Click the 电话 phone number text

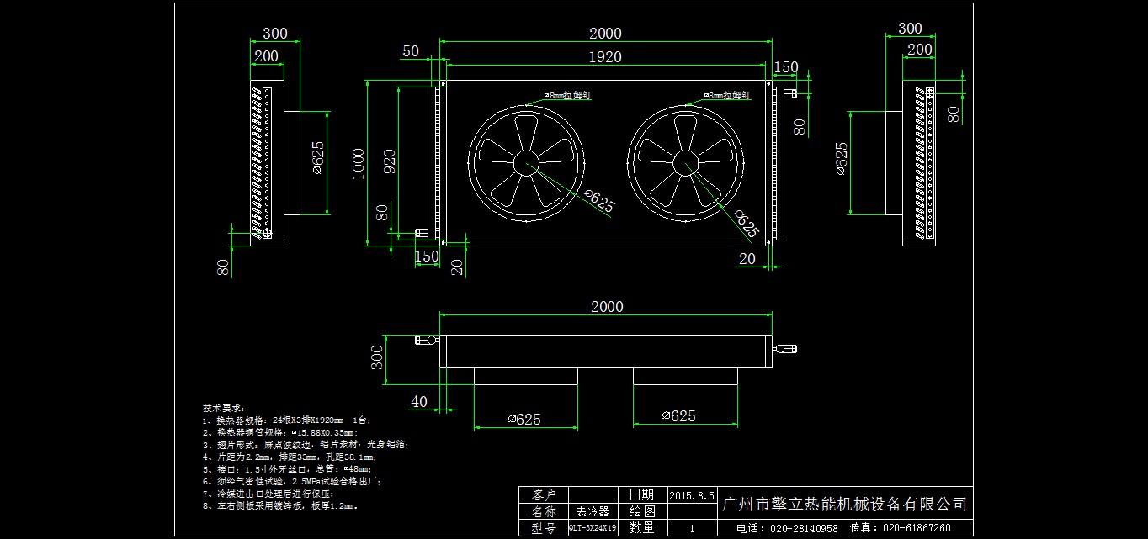[786, 528]
